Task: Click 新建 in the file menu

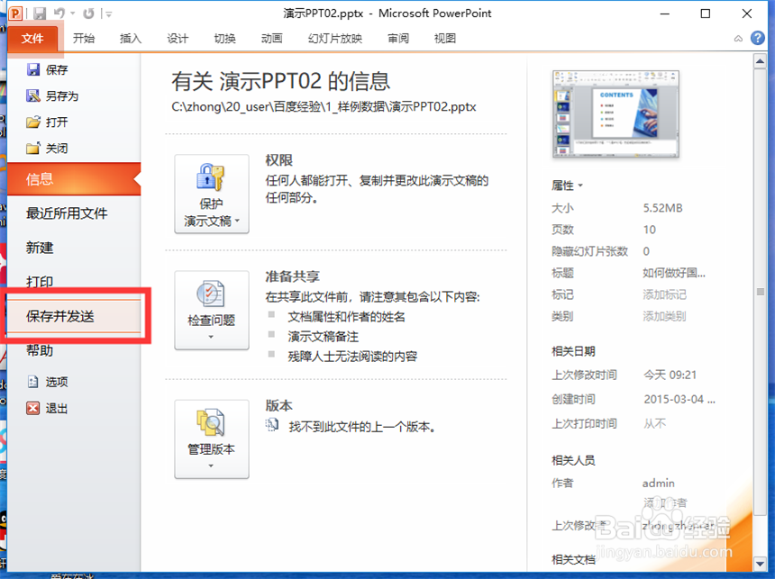Action: click(40, 248)
